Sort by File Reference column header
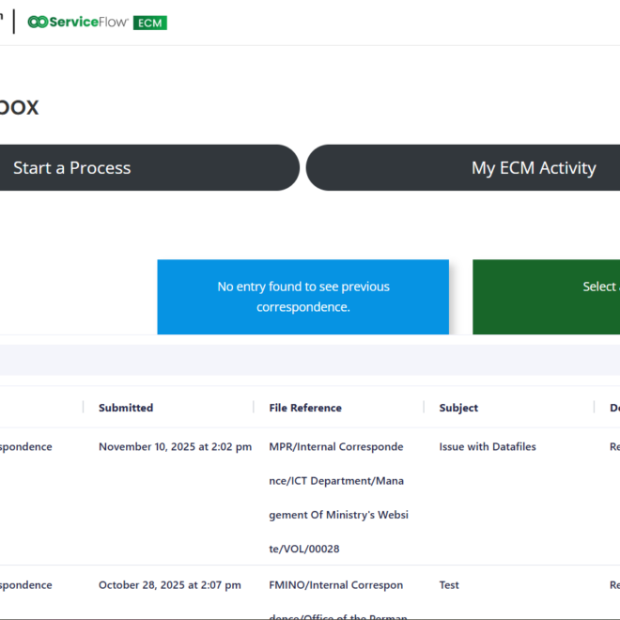The width and height of the screenshot is (620, 620). (305, 408)
